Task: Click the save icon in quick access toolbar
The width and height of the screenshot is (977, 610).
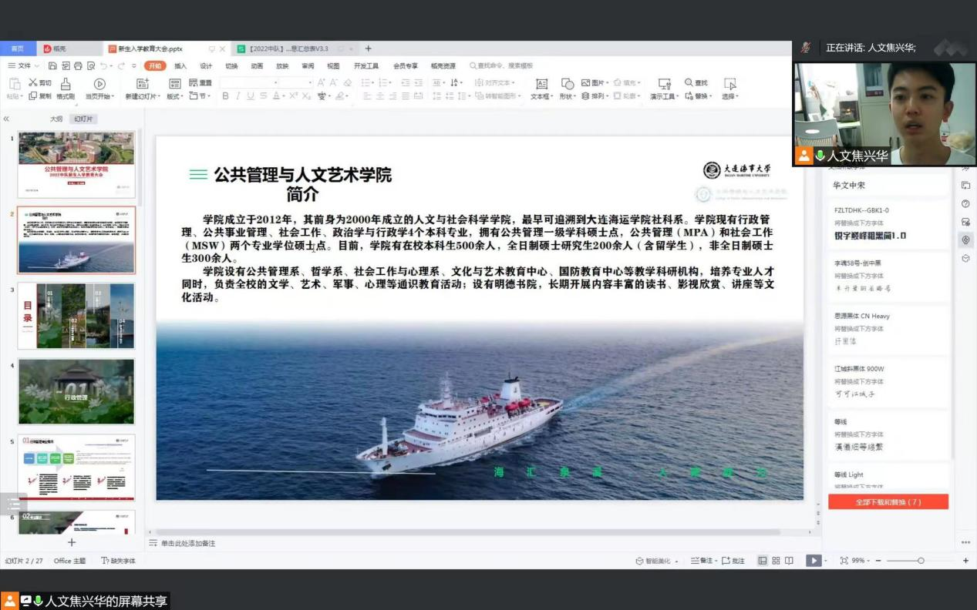Action: point(52,66)
